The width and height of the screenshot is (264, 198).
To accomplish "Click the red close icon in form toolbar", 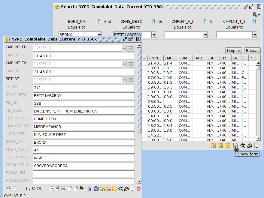I will (x=138, y=189).
